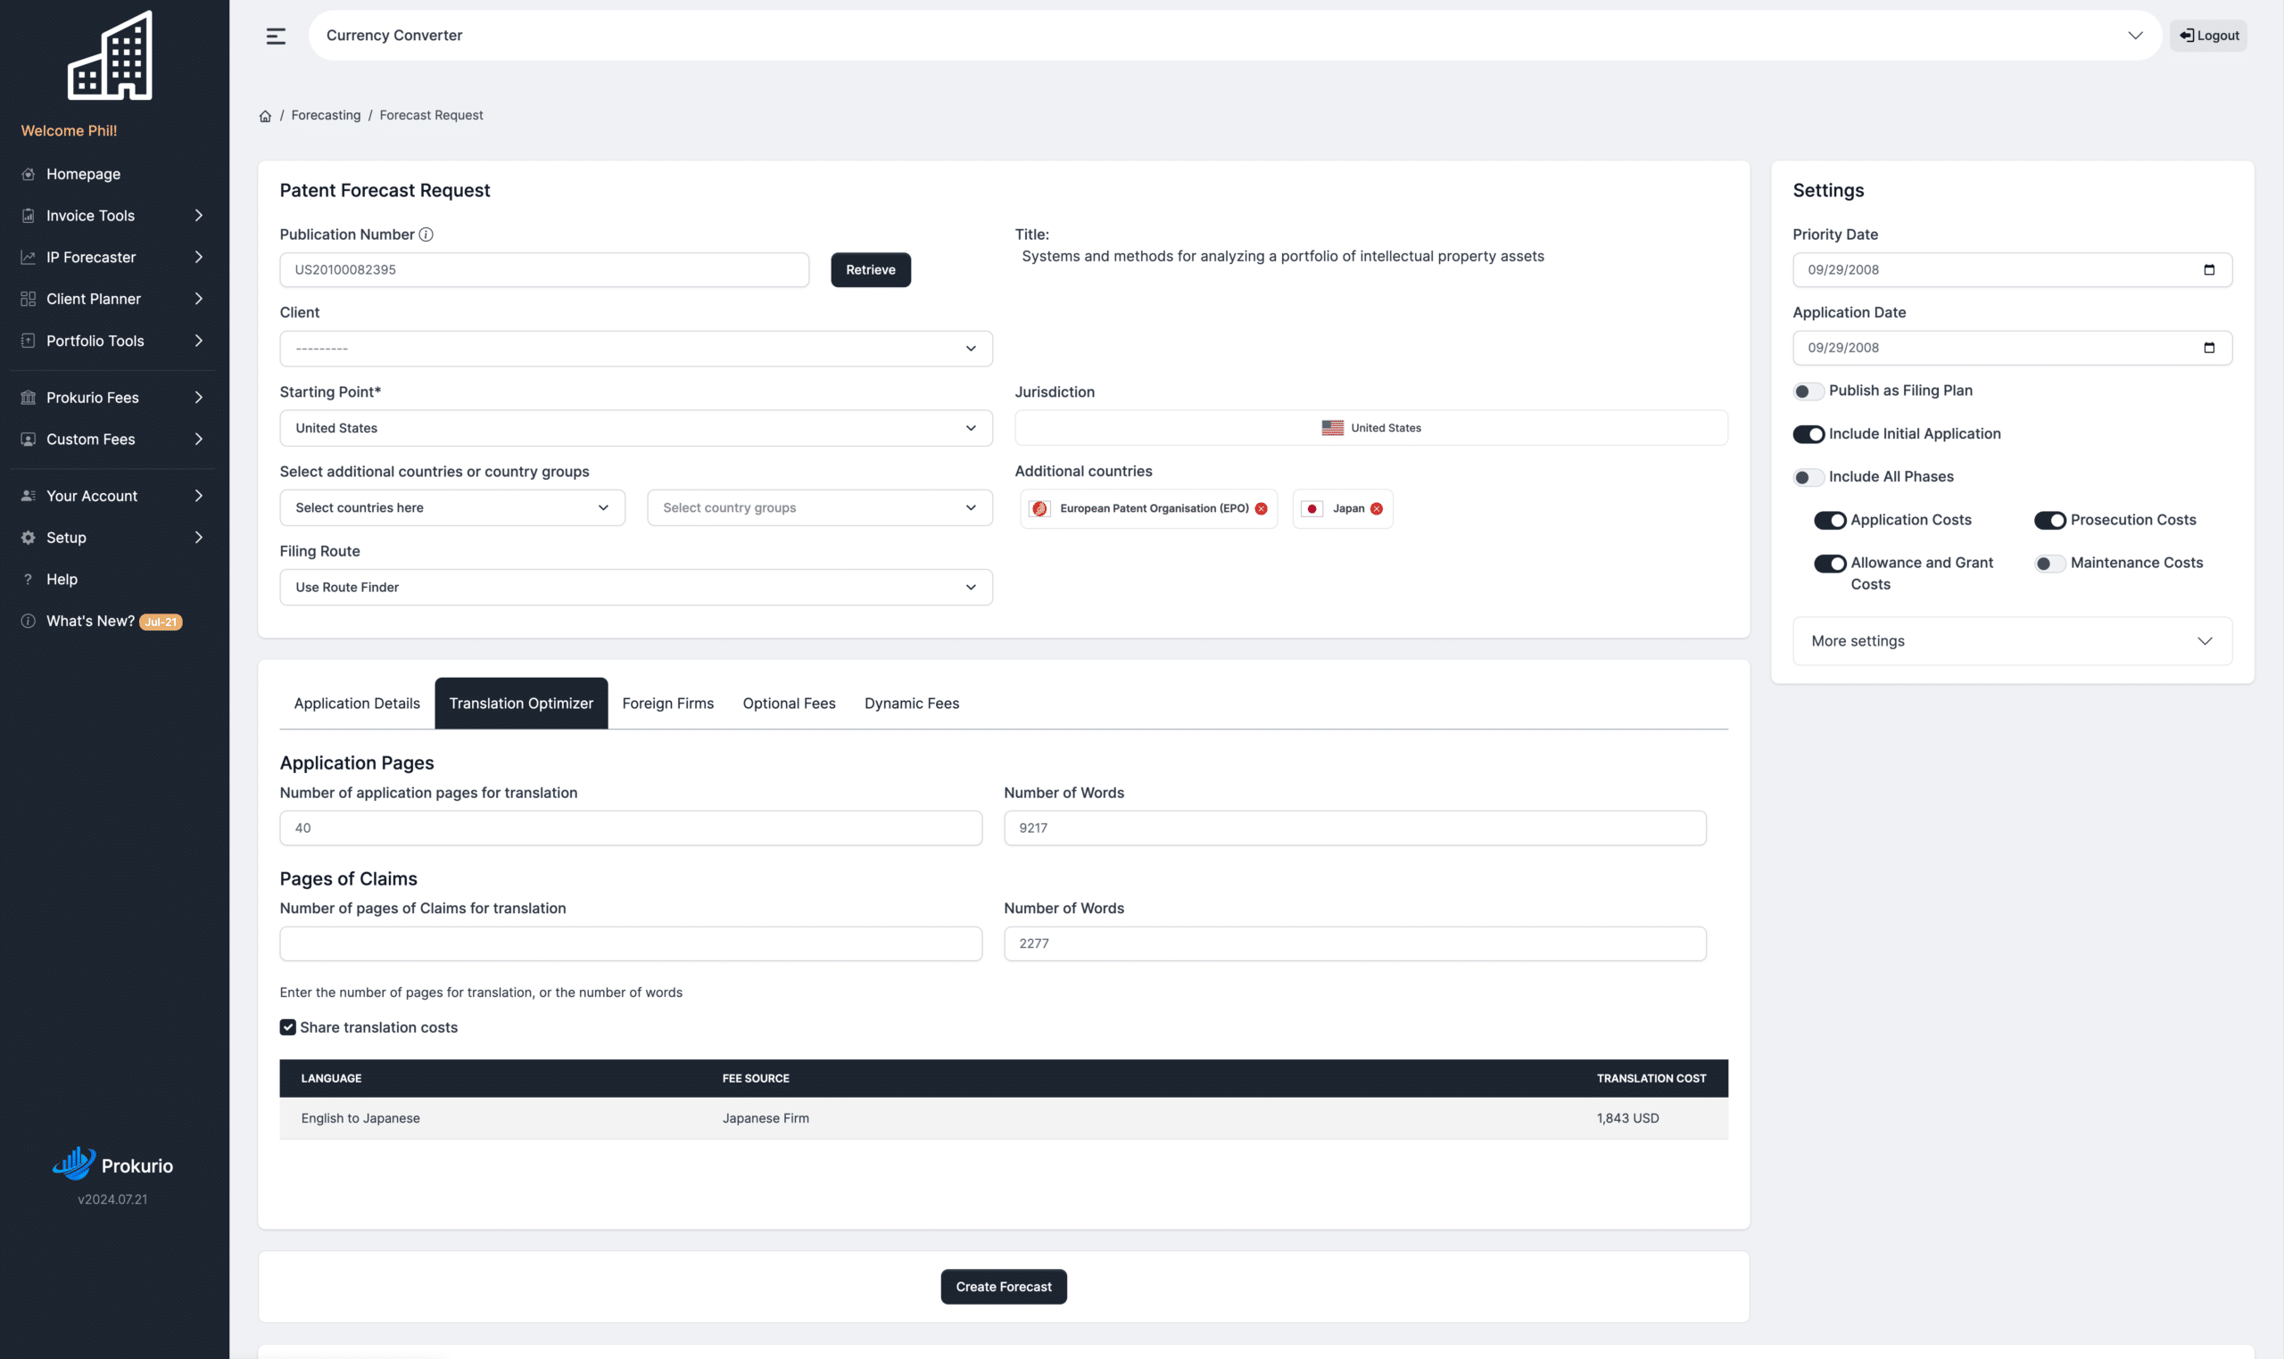This screenshot has height=1359, width=2284.
Task: Toggle Prosecution Costs switch
Action: [x=2049, y=520]
